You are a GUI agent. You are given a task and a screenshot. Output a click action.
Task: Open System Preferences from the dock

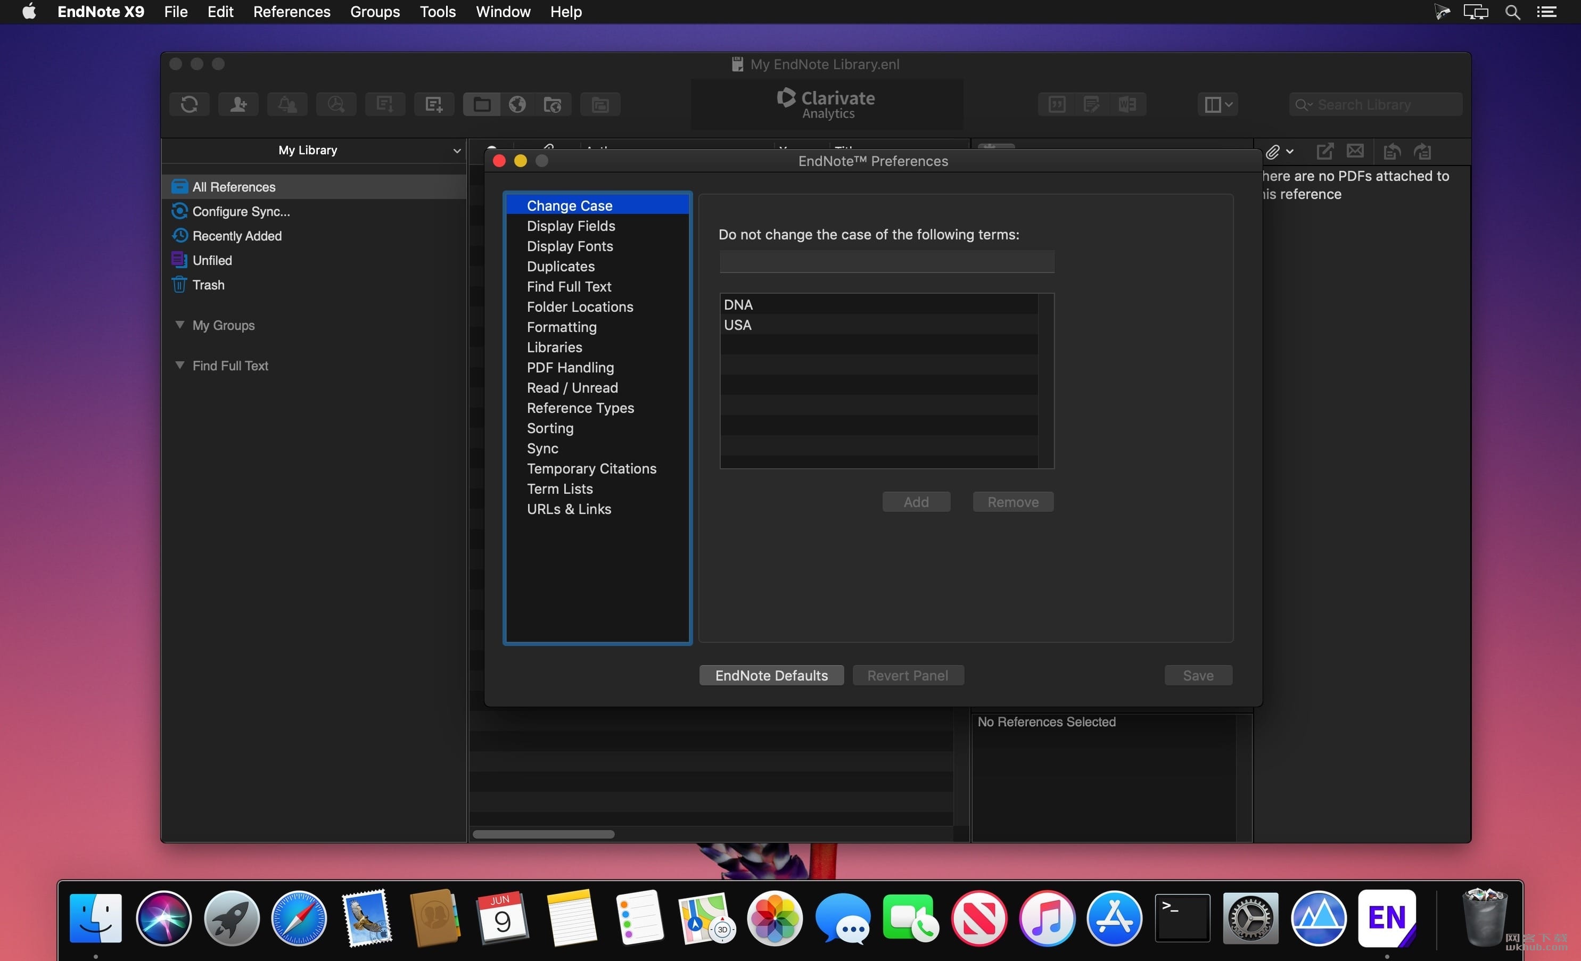click(1250, 917)
